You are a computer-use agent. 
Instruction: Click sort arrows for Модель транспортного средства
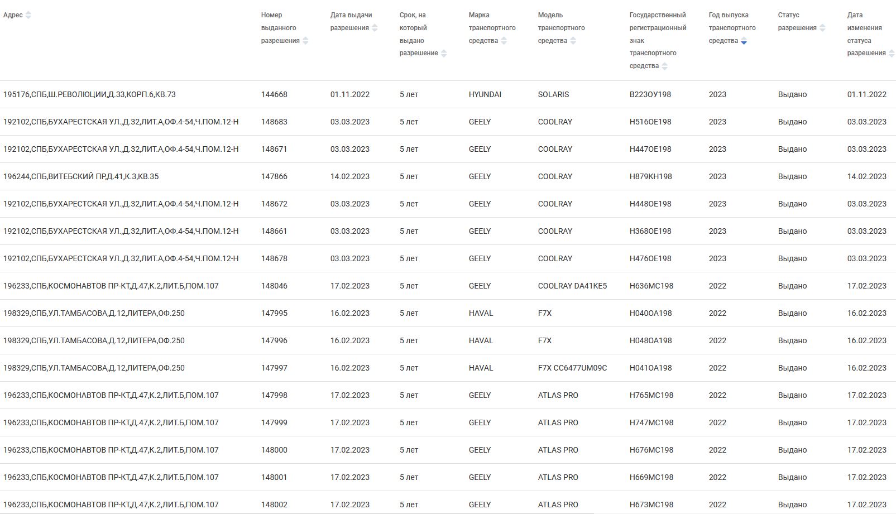click(573, 41)
